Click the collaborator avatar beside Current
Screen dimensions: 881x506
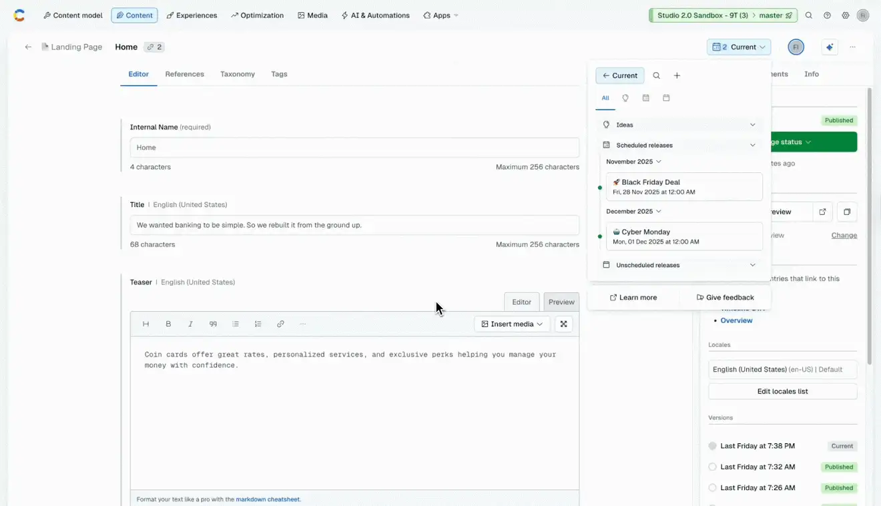[796, 47]
